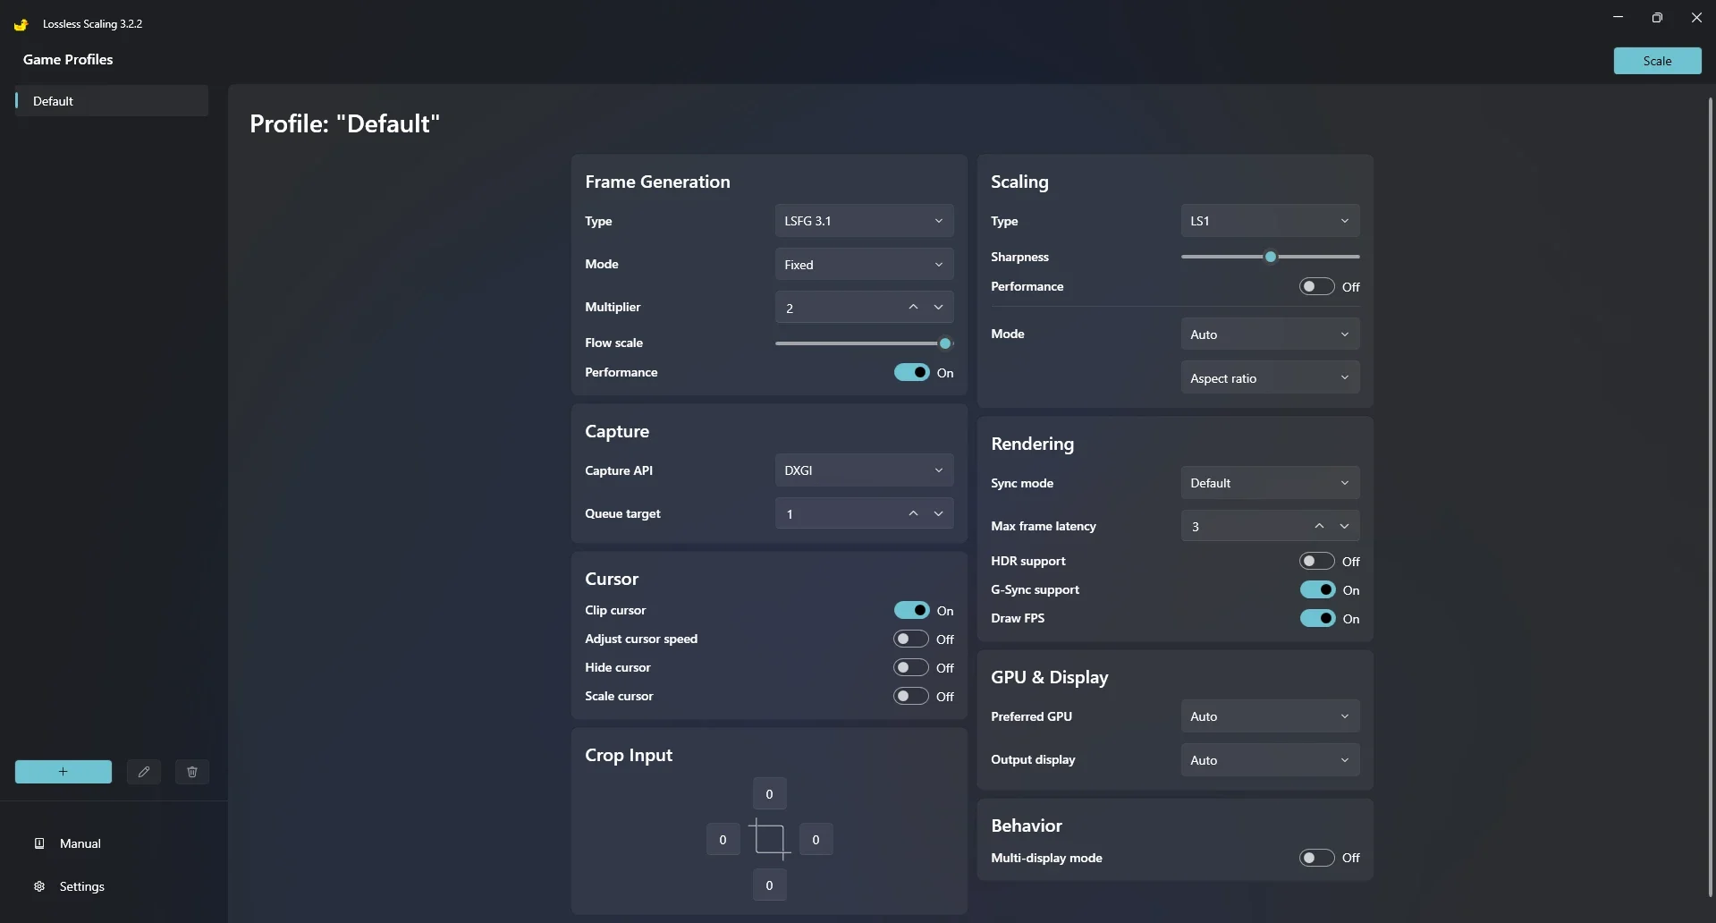Decrease Max frame latency with down arrow
The width and height of the screenshot is (1716, 923).
(x=1344, y=526)
